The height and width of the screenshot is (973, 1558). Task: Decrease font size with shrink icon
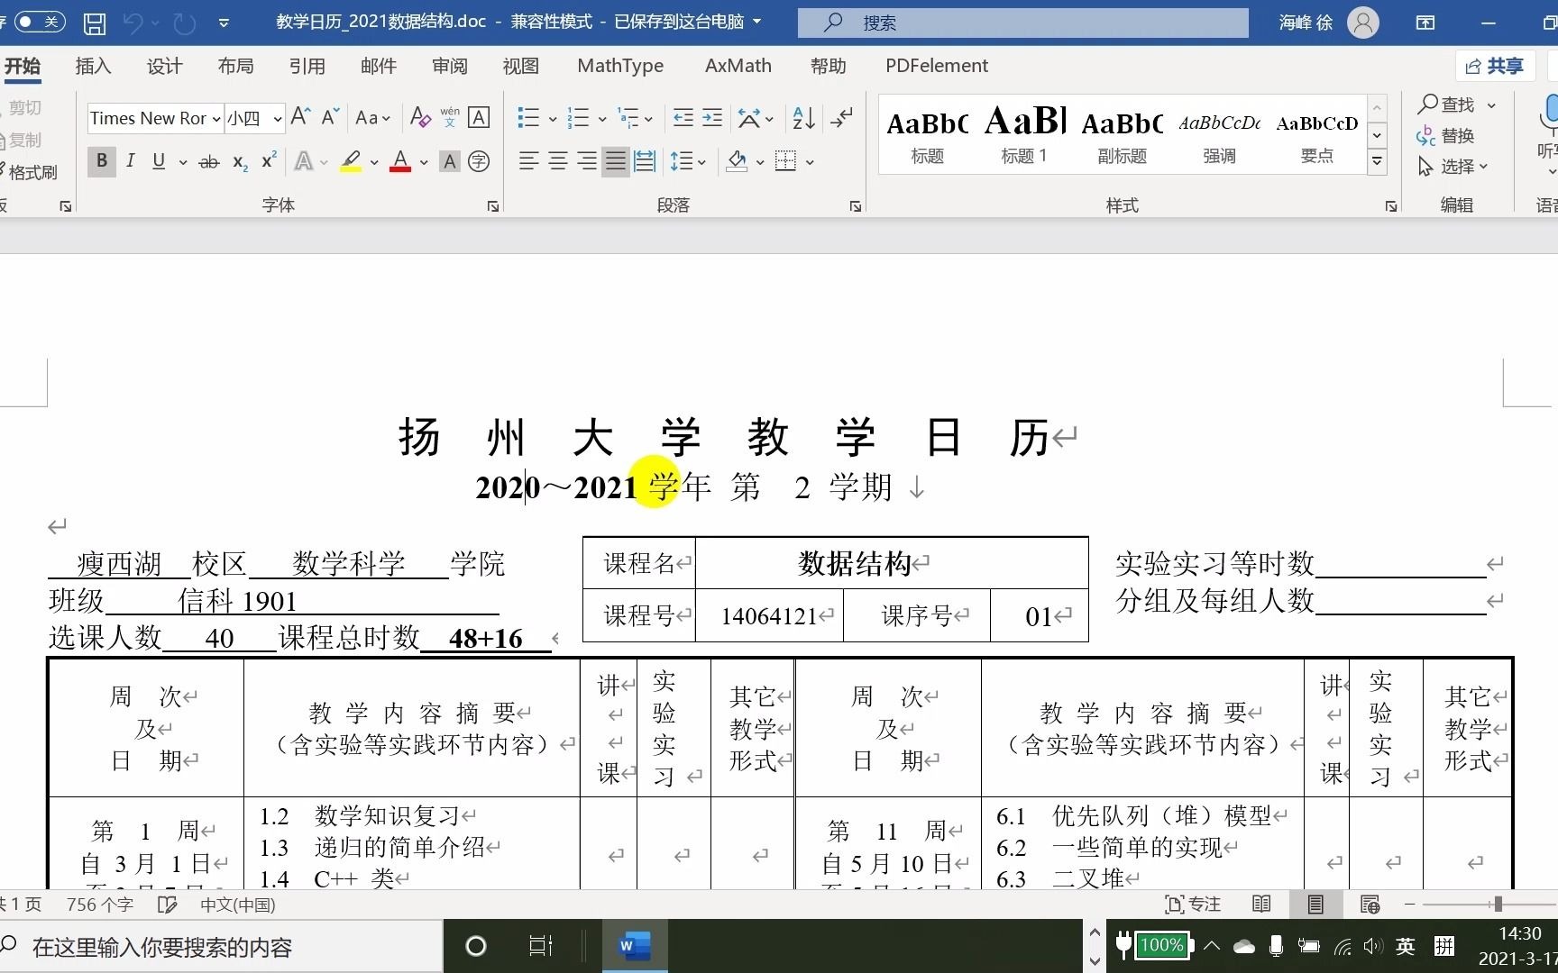point(330,117)
